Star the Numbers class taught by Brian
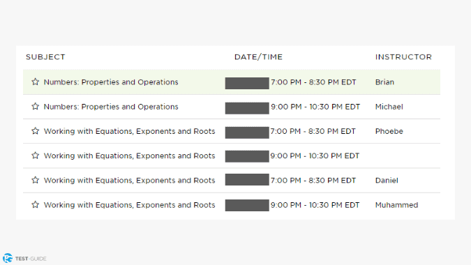Screen dimensions: 471x265 tap(35, 82)
